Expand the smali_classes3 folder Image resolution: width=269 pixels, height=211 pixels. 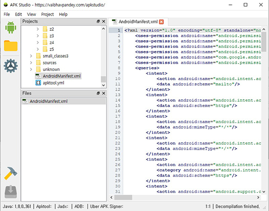[x=31, y=56]
